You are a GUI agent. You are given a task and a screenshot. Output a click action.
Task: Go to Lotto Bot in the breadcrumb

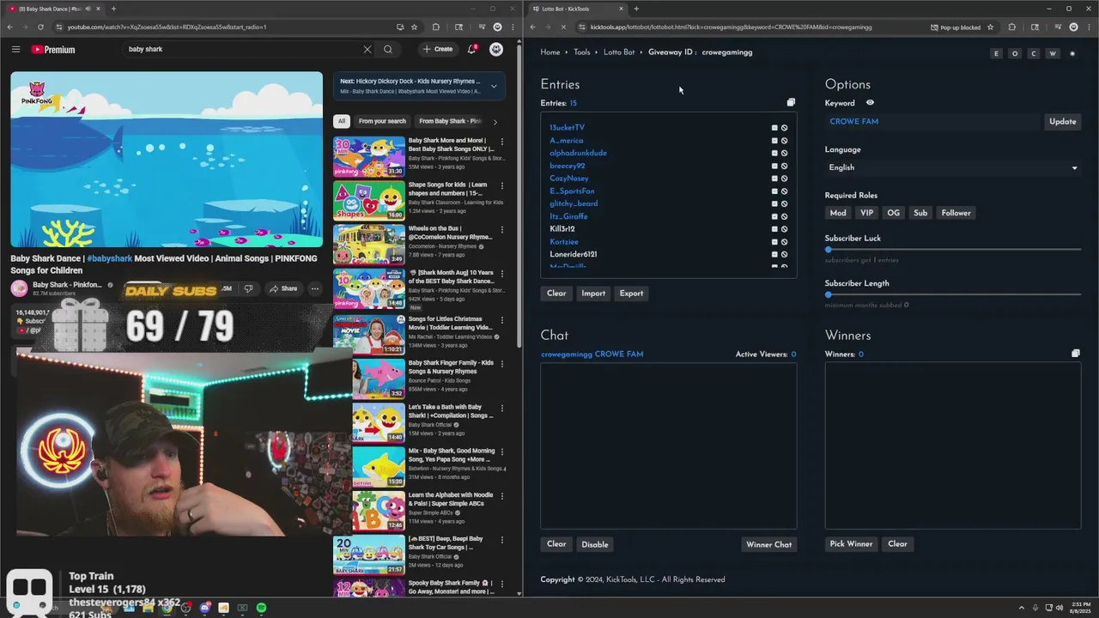(619, 52)
